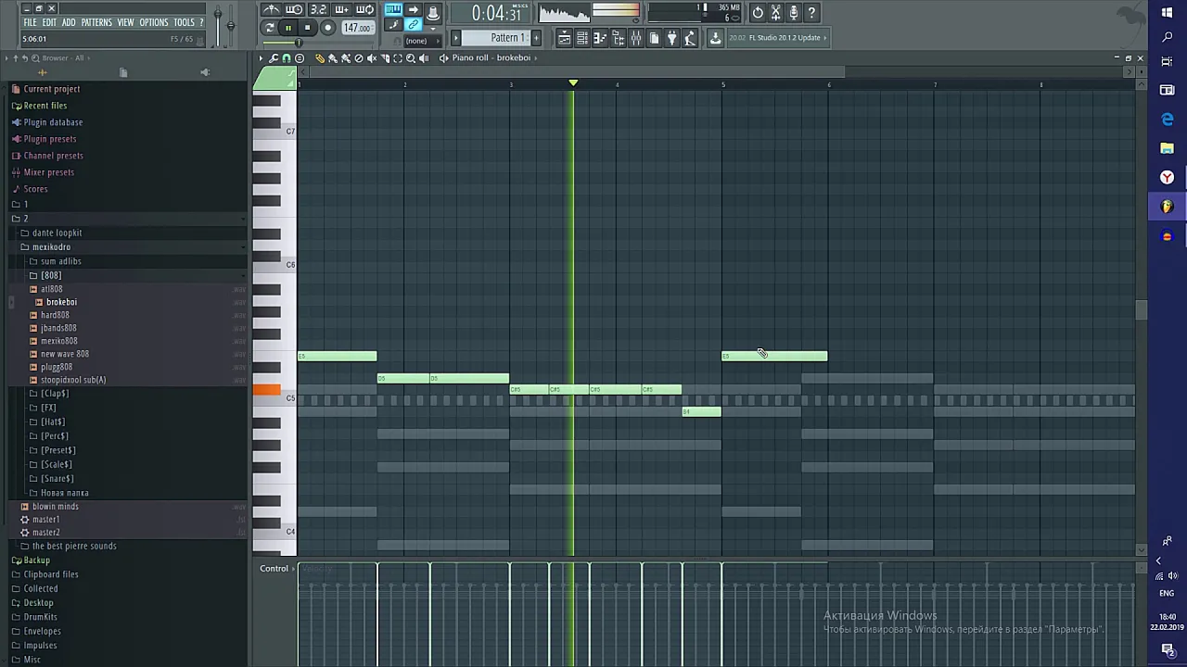Click the download content library icon
This screenshot has height=667, width=1187.
(x=714, y=38)
